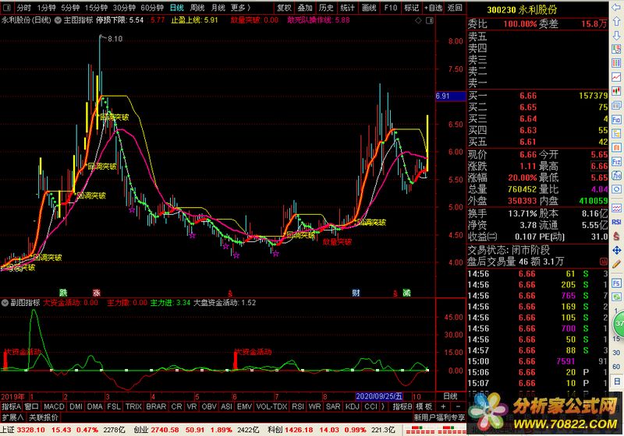Select the 60-minute period in right sidebar
This screenshot has height=436, width=624.
point(616,367)
